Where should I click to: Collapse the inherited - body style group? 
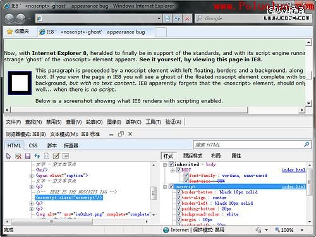pos(165,164)
